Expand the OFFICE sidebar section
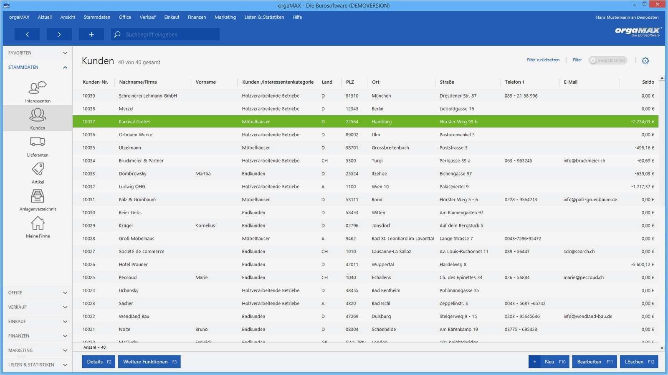 [37, 292]
